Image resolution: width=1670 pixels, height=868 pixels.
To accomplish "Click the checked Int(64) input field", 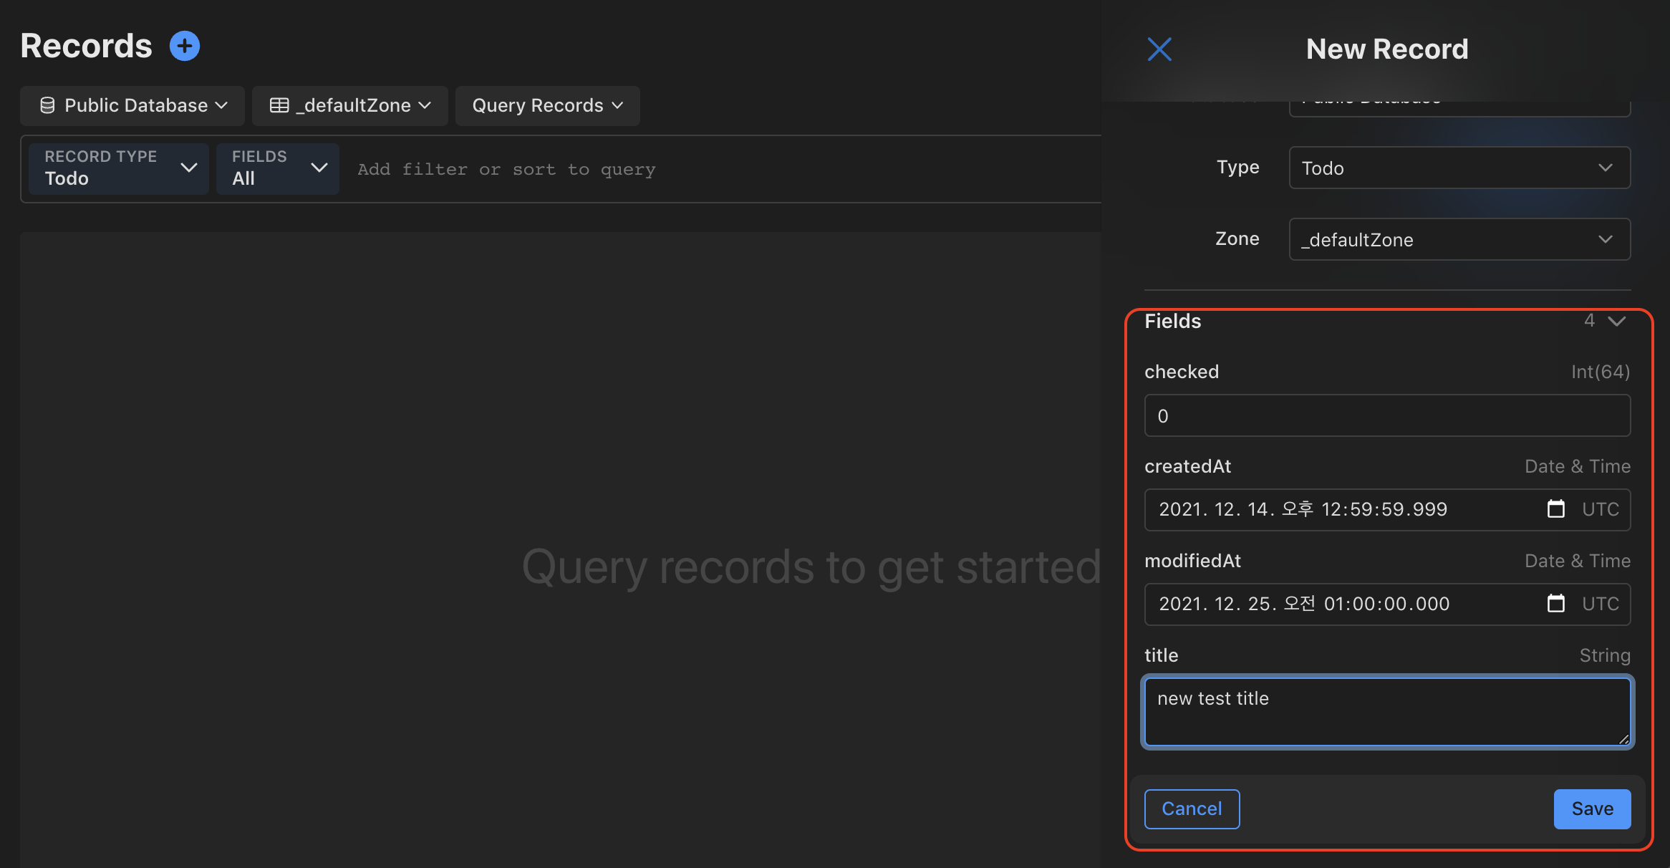I will [x=1386, y=416].
